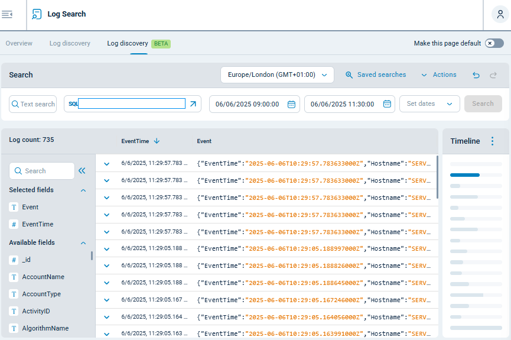This screenshot has width=511, height=340.
Task: Toggle the left navigation menu icon
Action: [7, 14]
